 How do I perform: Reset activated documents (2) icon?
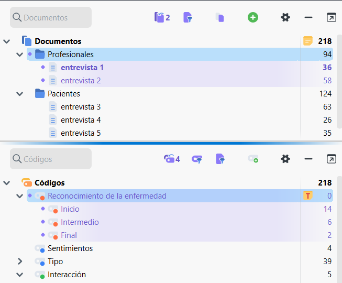coord(162,17)
